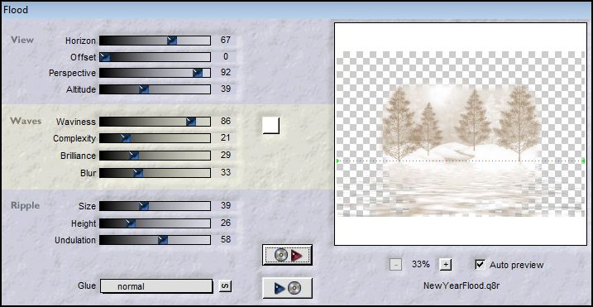Image resolution: width=593 pixels, height=307 pixels.
Task: Click the Undulation slider handle
Action: (163, 240)
